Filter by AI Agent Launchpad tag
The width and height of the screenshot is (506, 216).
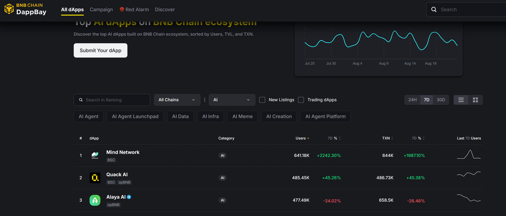(x=135, y=117)
